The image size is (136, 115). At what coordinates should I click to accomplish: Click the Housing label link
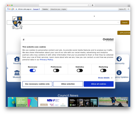(17, 63)
